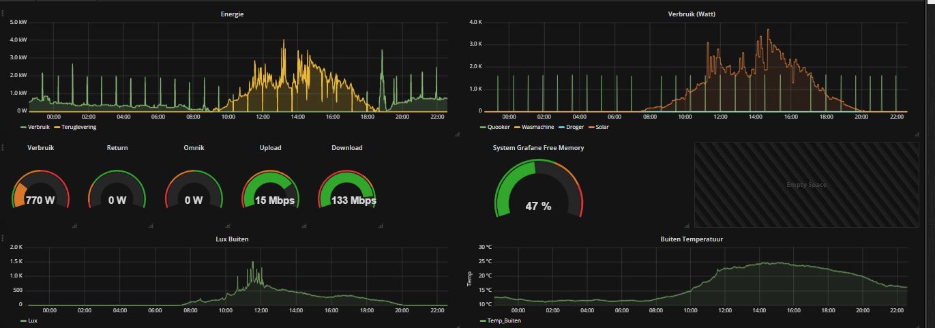Toggle the Droger series in the legend
This screenshot has width=935, height=328.
(x=575, y=127)
